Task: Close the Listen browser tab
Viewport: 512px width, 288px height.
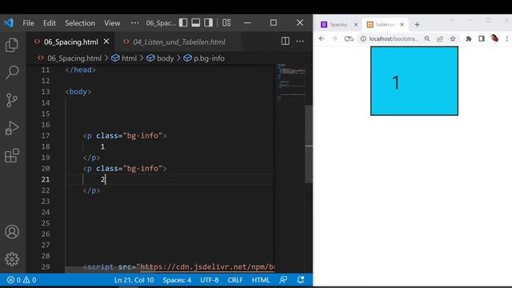Action: [402, 25]
